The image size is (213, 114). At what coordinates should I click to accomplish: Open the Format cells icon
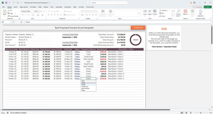(x=155, y=11)
